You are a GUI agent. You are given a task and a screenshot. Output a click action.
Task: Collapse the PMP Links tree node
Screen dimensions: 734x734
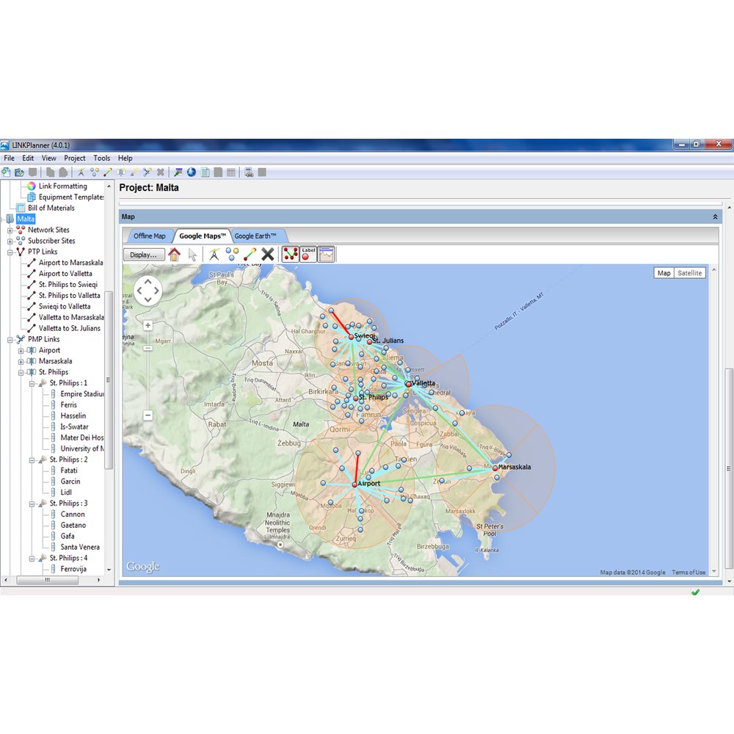point(10,340)
